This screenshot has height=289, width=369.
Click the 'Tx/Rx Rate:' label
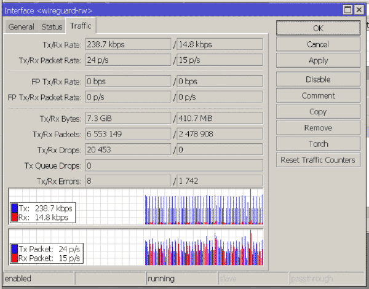[62, 45]
